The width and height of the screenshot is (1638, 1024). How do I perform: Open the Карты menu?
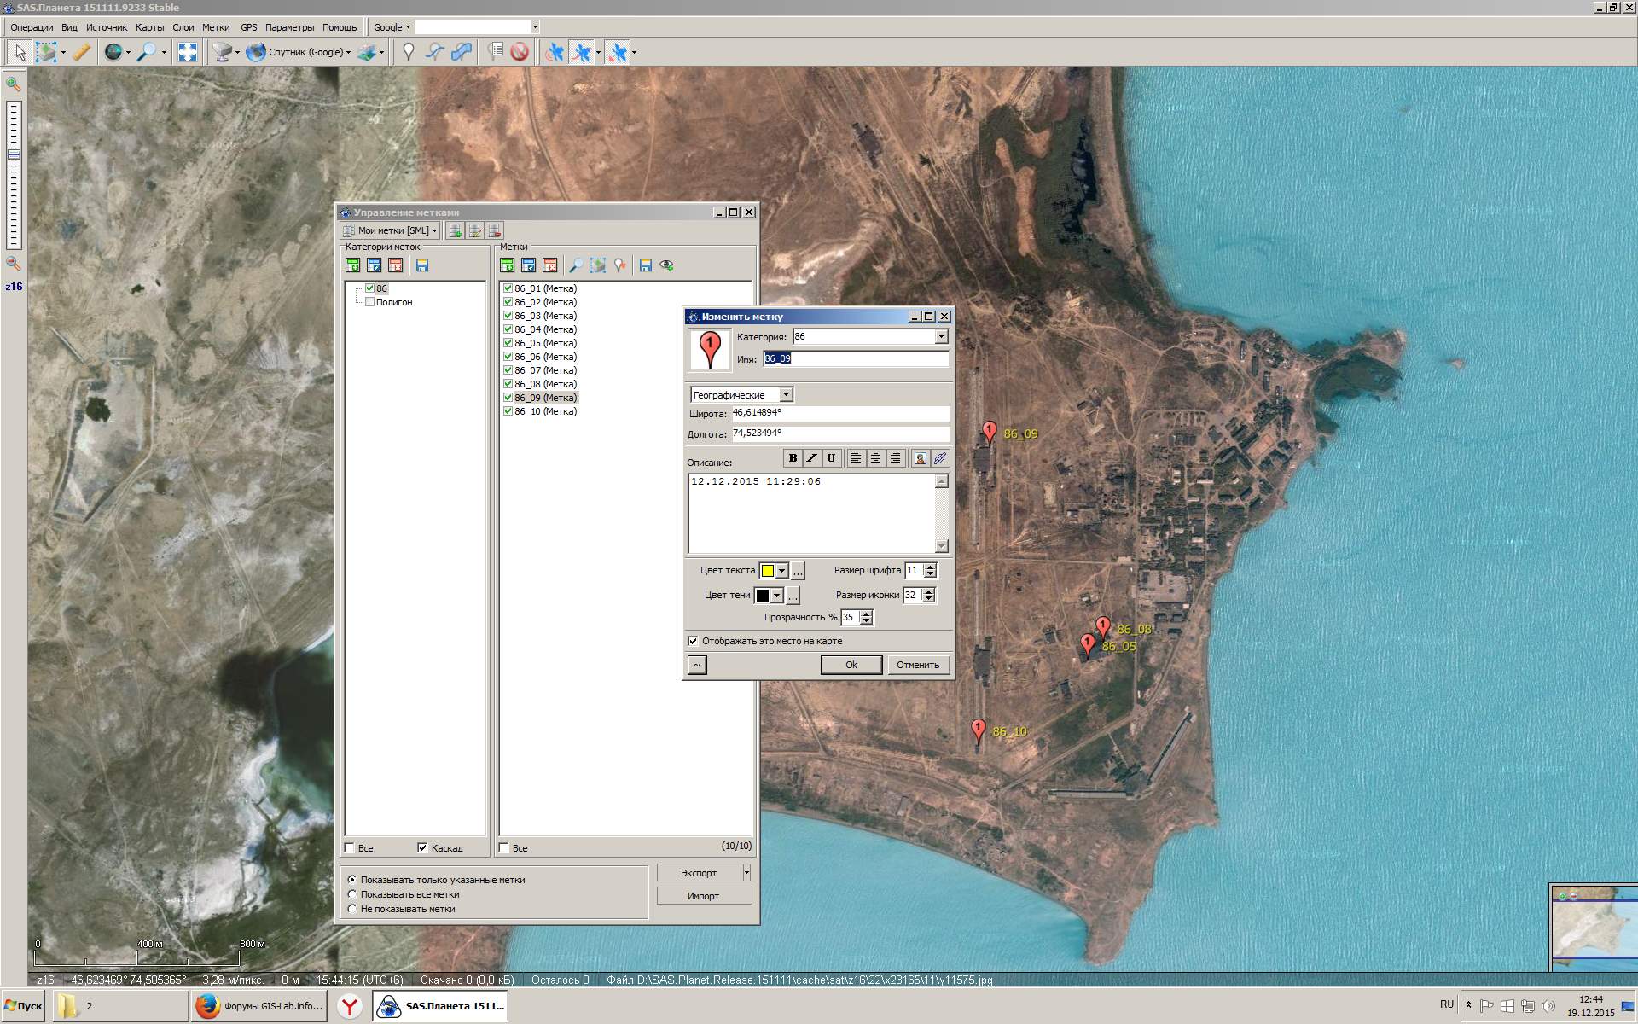(149, 27)
